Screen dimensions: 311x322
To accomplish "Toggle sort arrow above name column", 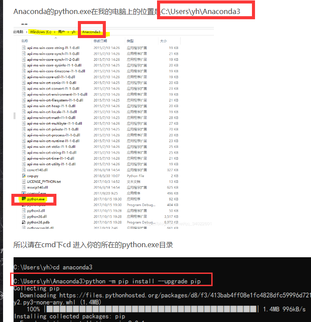I will [56, 38].
